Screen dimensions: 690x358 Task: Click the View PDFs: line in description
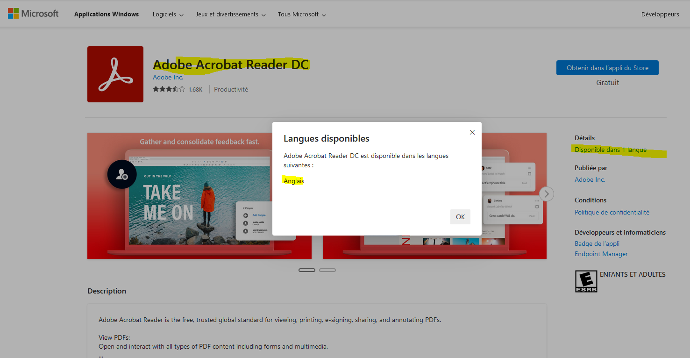(x=114, y=337)
